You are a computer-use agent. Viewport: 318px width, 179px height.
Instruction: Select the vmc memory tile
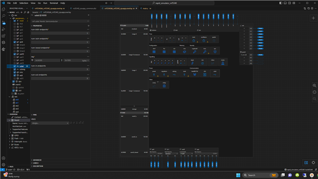pos(184,51)
